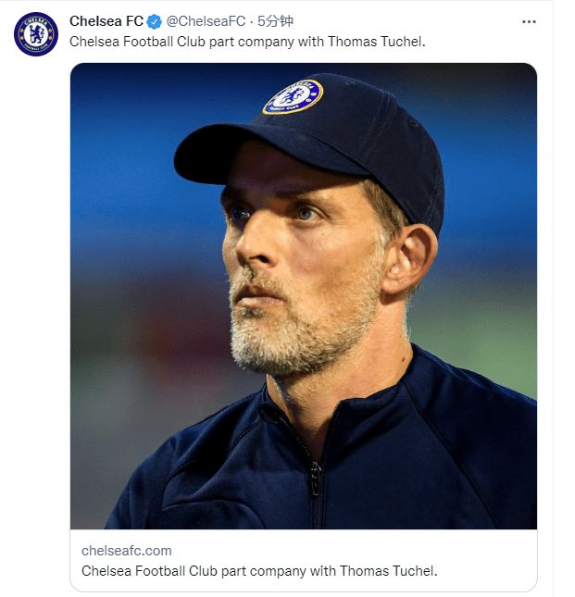
Task: Open the Chelsea FC profile avatar
Action: (35, 34)
